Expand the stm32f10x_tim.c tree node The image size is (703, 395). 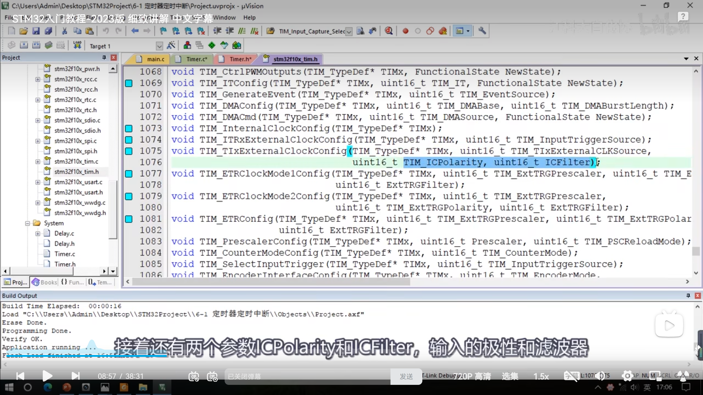coord(38,162)
